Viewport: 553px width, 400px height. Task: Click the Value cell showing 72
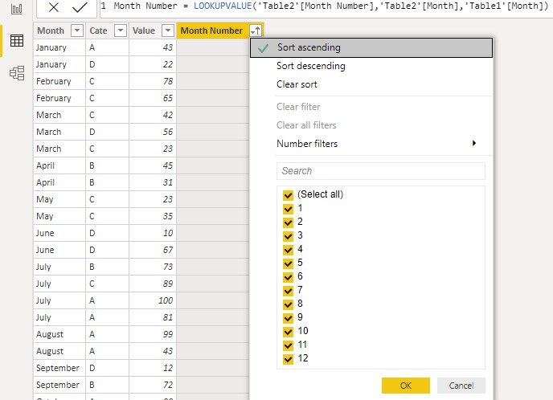pyautogui.click(x=153, y=386)
